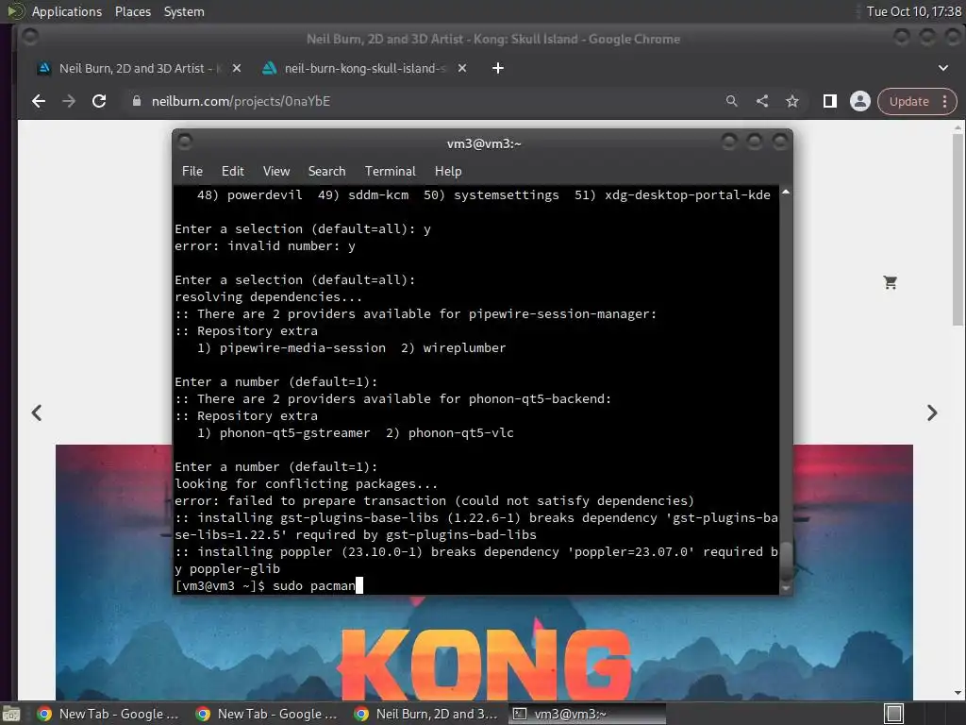Click terminal scrollbar down arrow
This screenshot has width=966, height=725.
786,588
